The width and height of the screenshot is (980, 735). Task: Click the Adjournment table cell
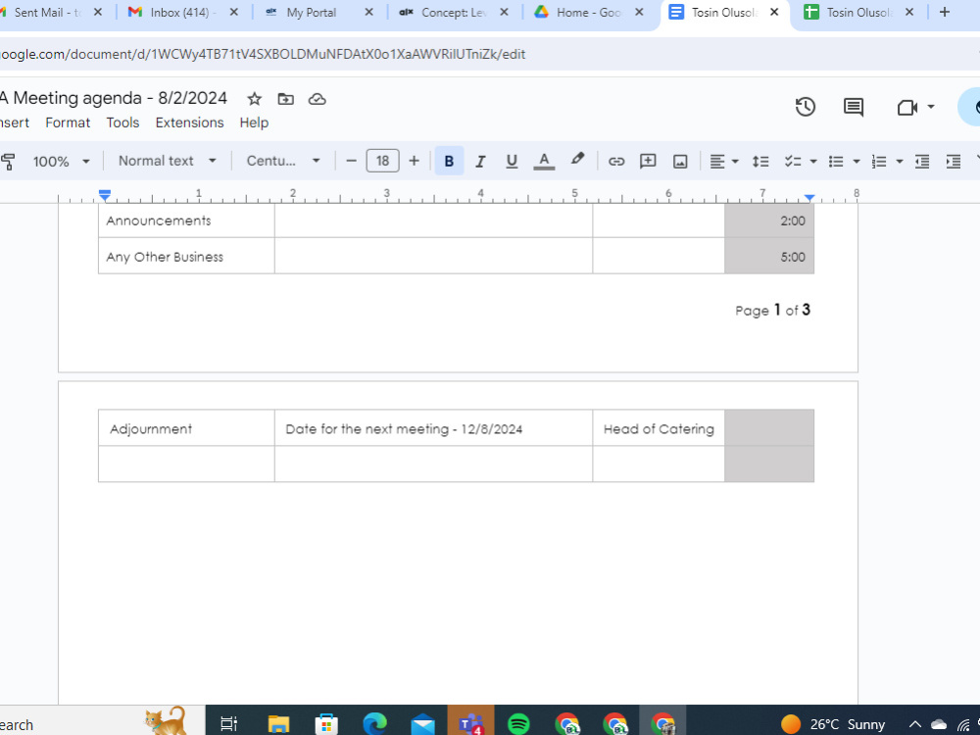(186, 428)
